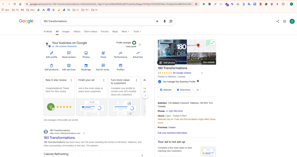Open 306 customer interactions link
This screenshot has height=157, width=297.
tap(66, 47)
